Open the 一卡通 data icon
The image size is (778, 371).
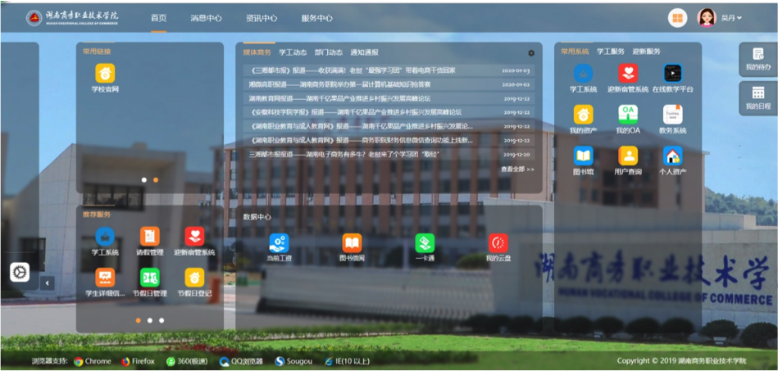pyautogui.click(x=424, y=243)
